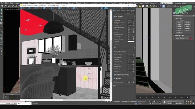195x109 pixels.
Task: Click the Save icon in Corona frame buffer
Action: (x=21, y=8)
